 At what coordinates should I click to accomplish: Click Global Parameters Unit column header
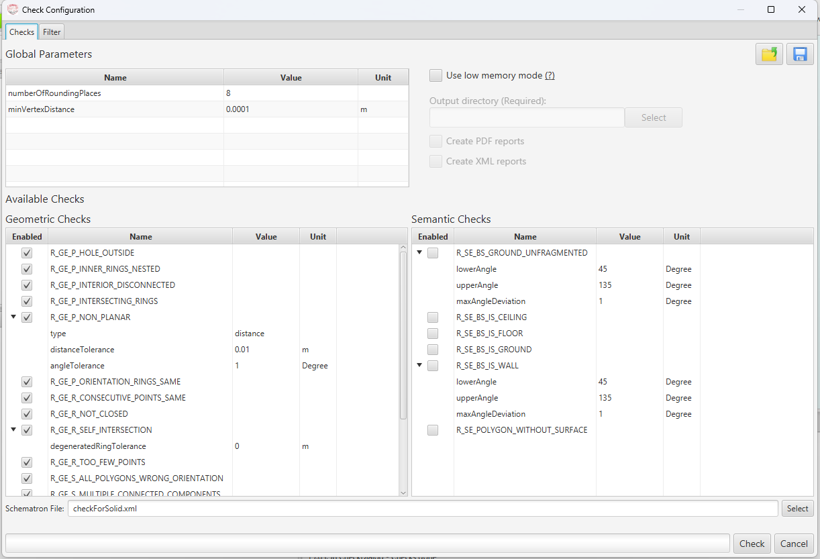[x=383, y=77]
